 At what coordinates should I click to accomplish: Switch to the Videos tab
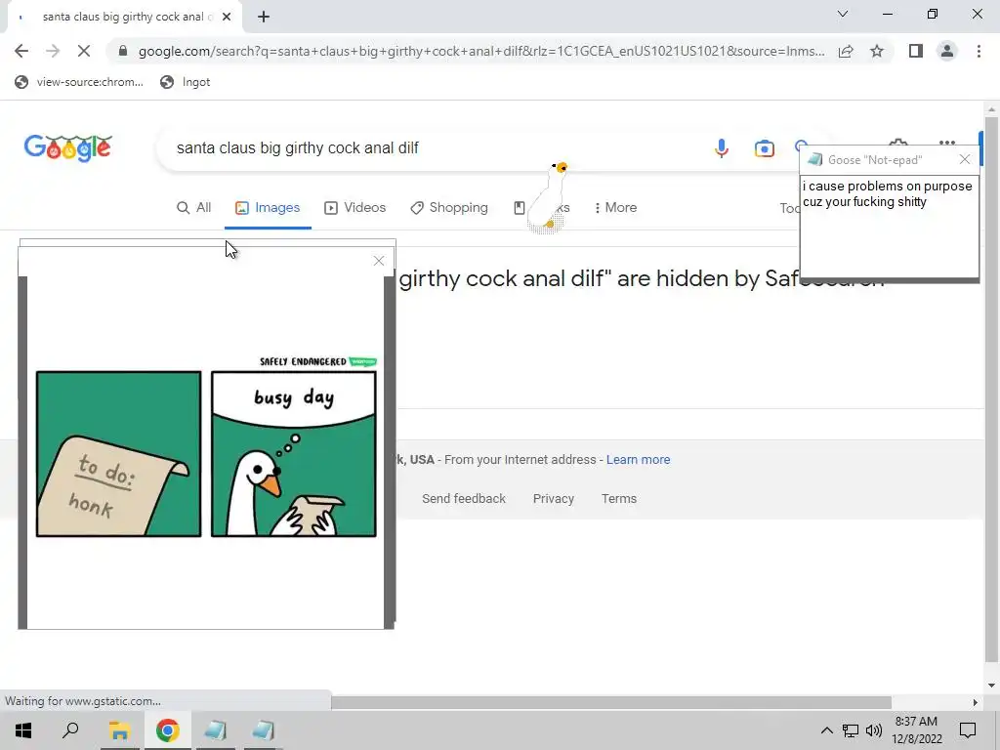pyautogui.click(x=355, y=208)
